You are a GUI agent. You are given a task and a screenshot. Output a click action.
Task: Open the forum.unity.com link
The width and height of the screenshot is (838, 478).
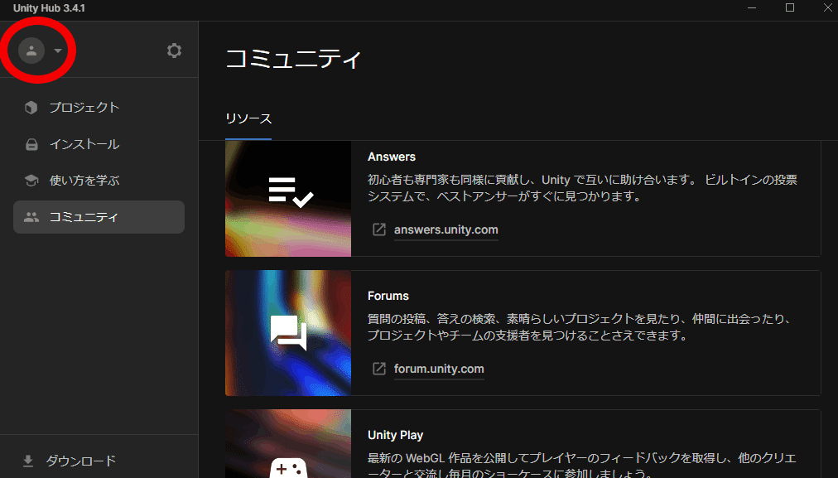tap(440, 369)
